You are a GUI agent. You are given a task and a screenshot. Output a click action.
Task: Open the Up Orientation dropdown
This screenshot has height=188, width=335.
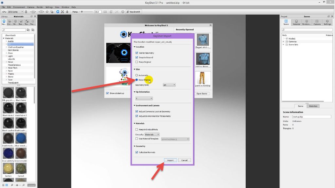[x=144, y=98]
